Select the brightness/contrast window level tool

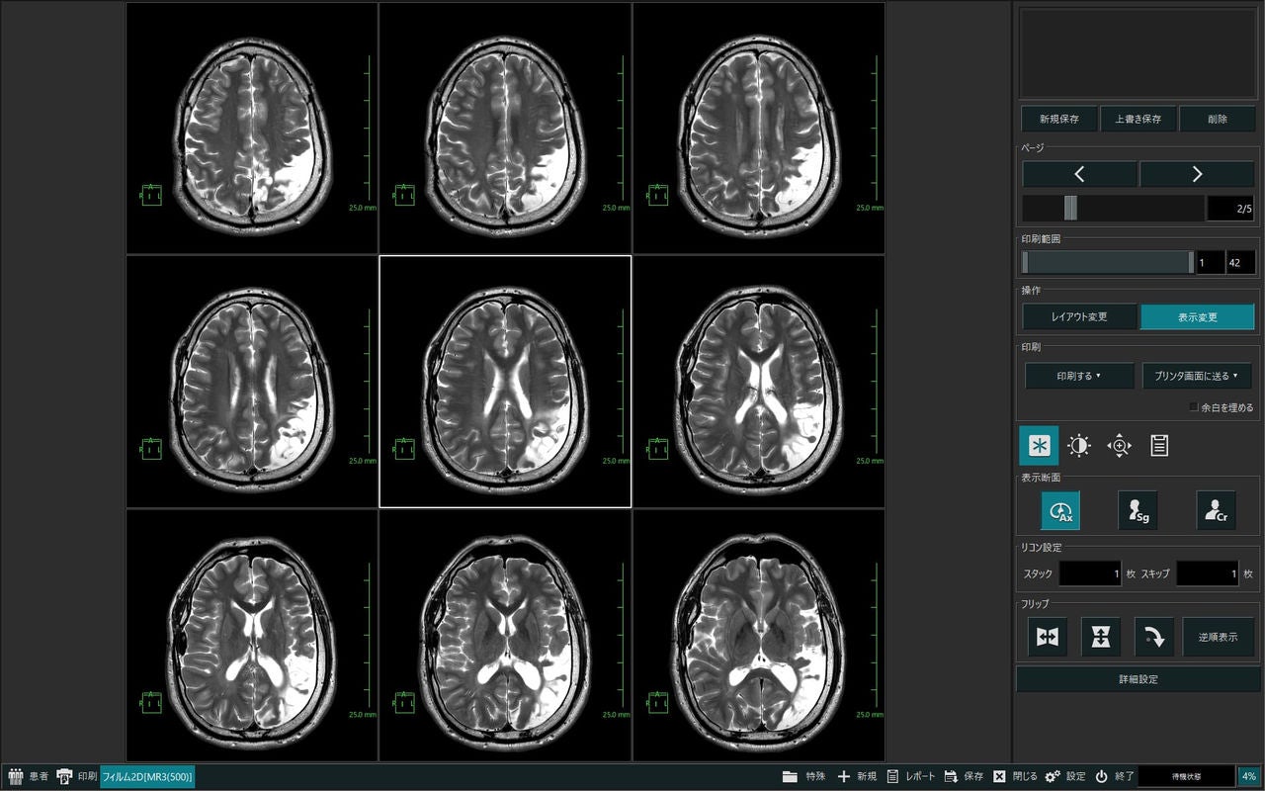point(1078,446)
